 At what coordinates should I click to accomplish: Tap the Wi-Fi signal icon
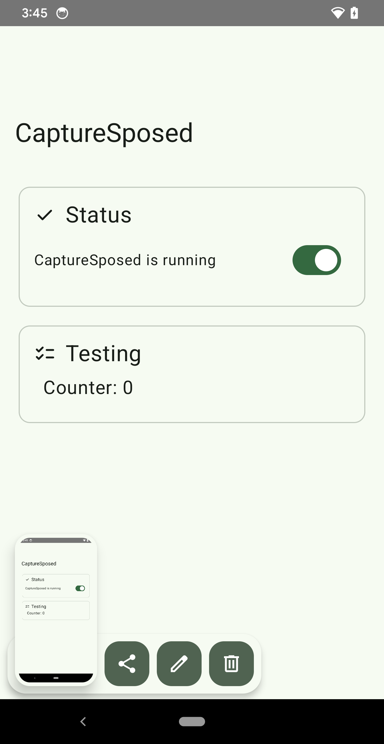[x=337, y=13]
